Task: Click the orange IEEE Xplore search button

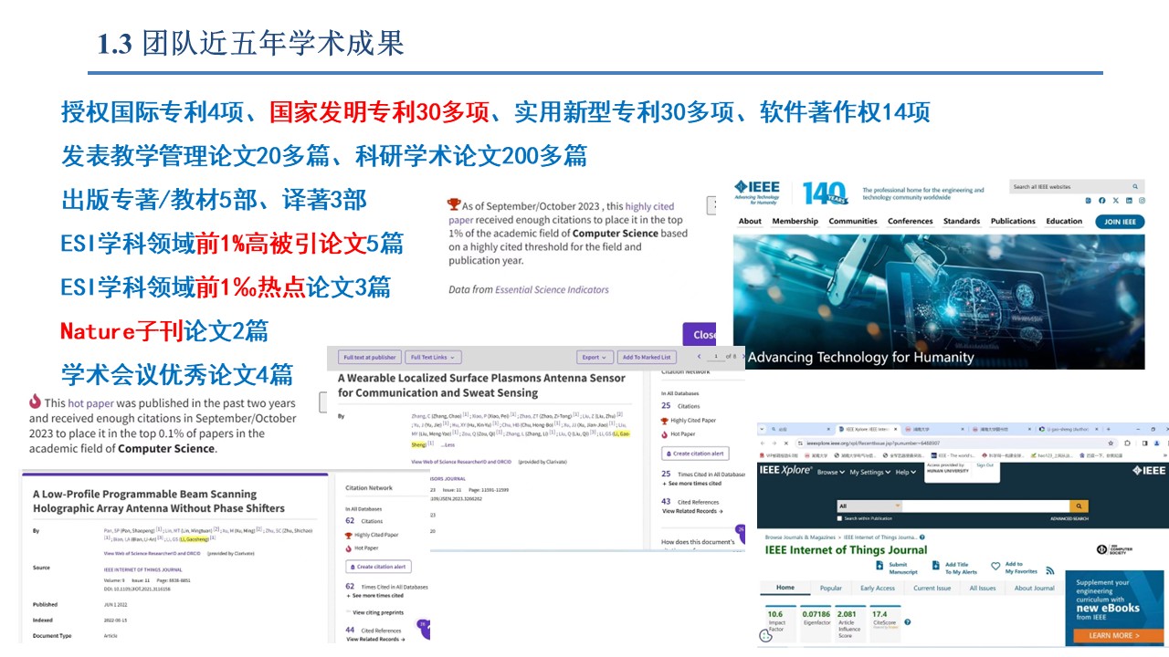Action: [x=1079, y=506]
